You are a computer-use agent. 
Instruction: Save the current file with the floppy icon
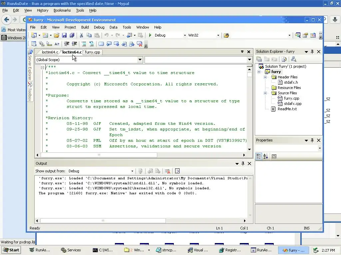(64, 35)
